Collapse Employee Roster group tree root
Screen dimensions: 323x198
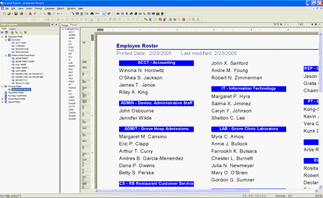pos(63,29)
